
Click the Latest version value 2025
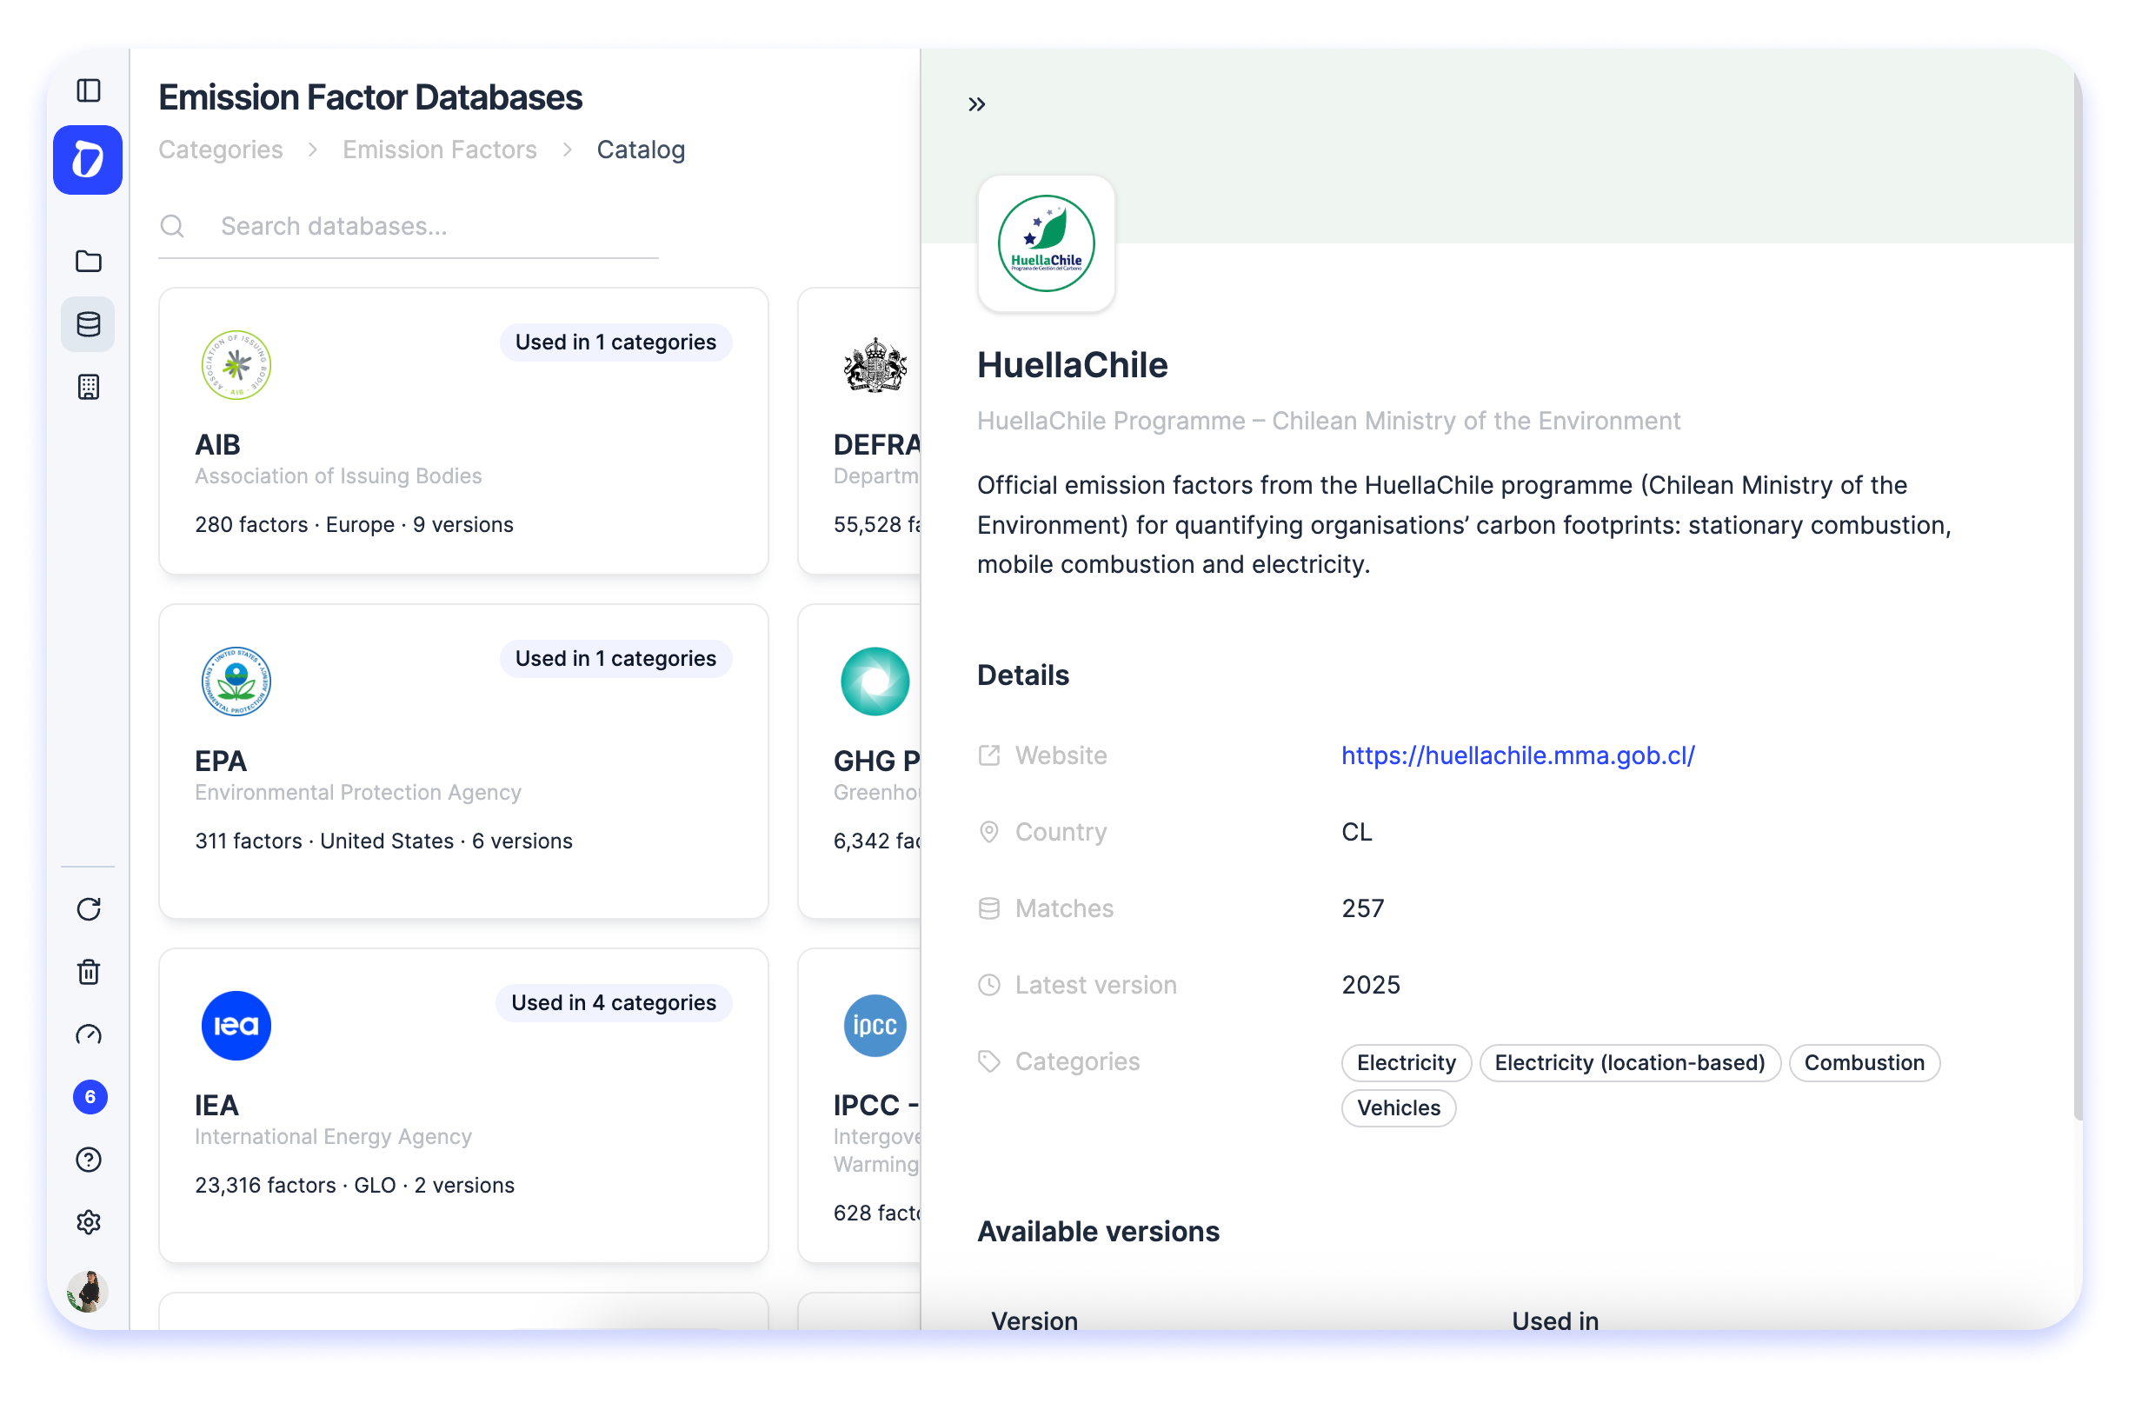1372,986
